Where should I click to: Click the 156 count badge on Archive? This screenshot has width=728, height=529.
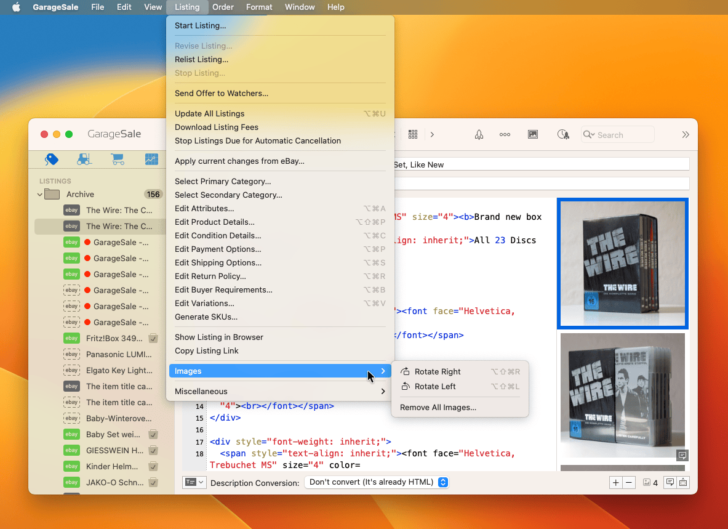[153, 194]
